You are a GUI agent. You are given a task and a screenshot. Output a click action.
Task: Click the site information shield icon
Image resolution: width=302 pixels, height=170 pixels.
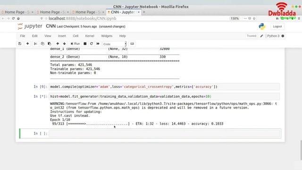tap(42, 18)
